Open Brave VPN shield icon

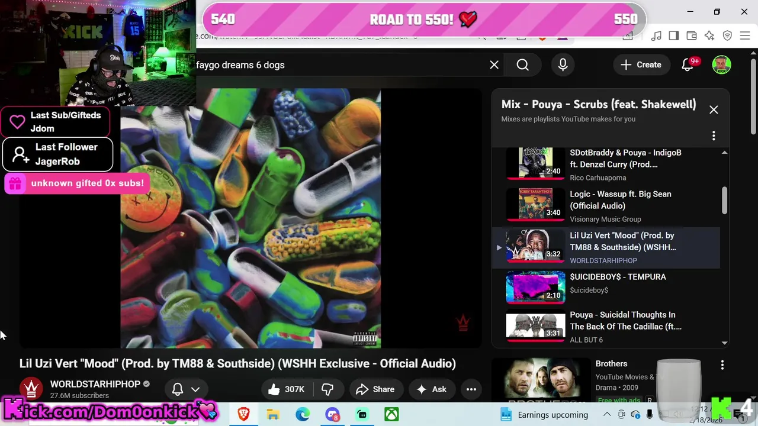point(727,36)
